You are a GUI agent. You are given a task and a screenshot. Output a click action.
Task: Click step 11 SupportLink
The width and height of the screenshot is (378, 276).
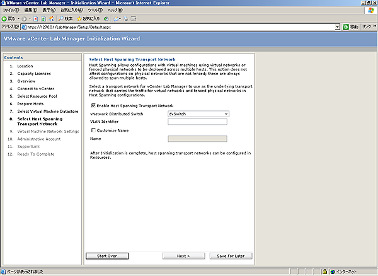tap(28, 147)
